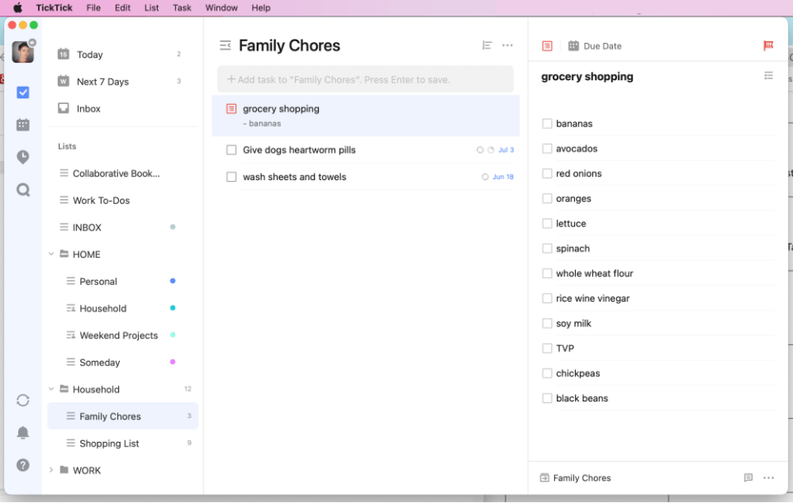
Task: Click the grocery shopping checklist icon in task list
Action: (231, 109)
